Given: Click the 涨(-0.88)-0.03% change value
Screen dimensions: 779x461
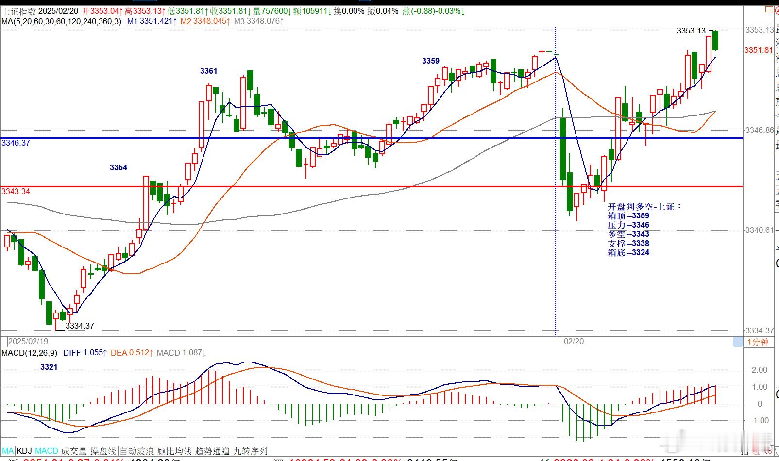Looking at the screenshot, I should (x=433, y=11).
